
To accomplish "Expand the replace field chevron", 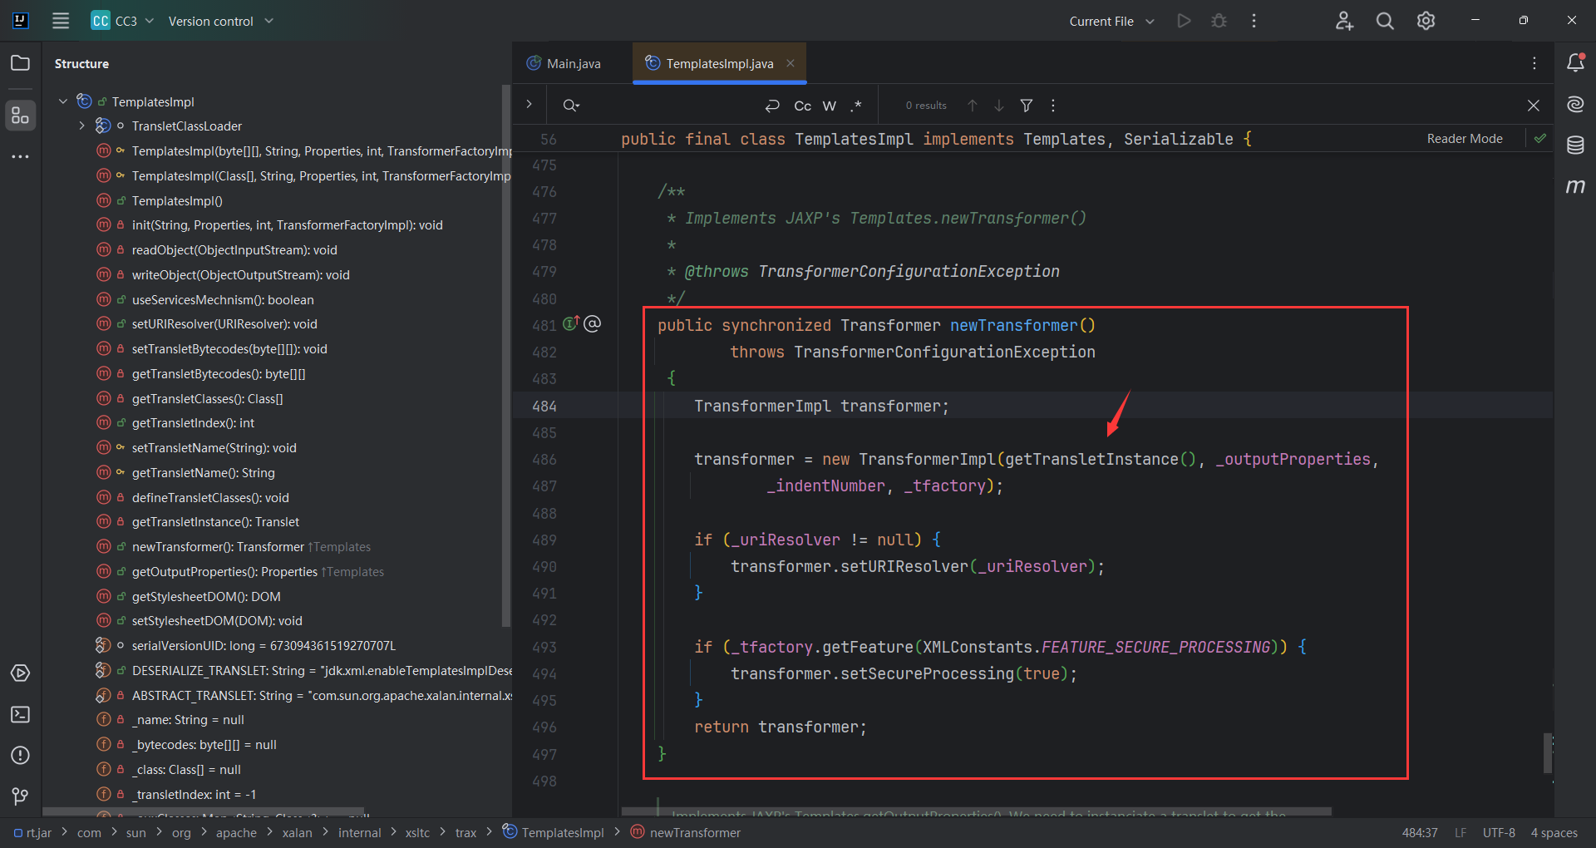I will coord(529,105).
